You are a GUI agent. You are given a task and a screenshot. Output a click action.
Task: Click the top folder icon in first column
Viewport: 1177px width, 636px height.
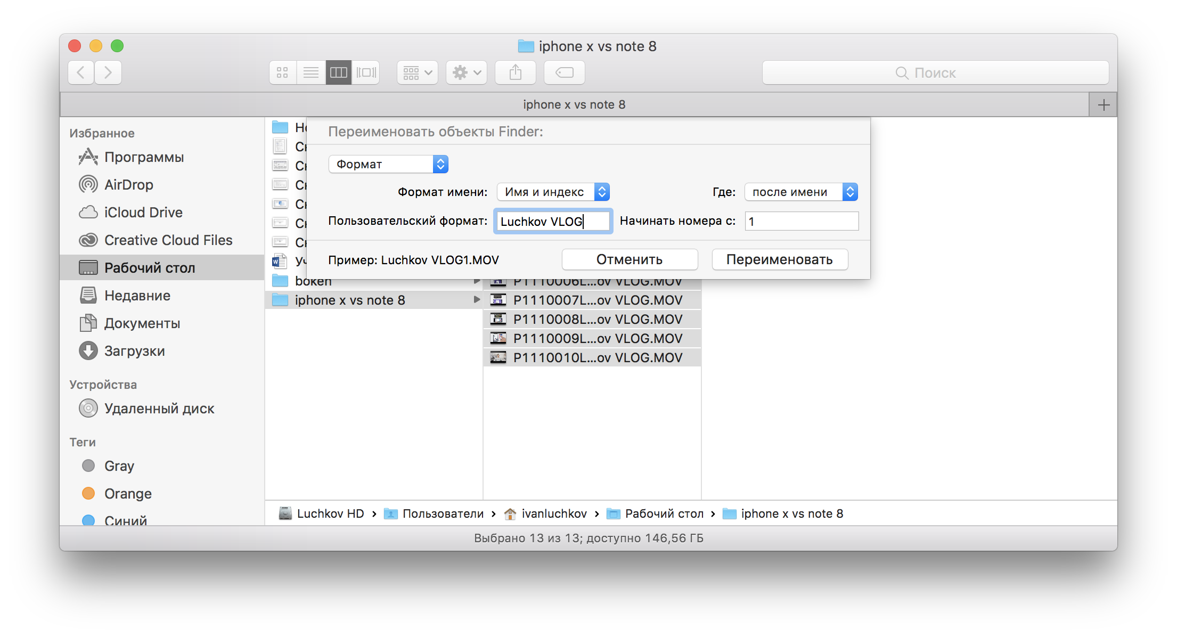(x=280, y=127)
